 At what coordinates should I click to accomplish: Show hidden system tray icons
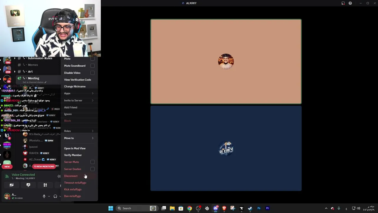[x=326, y=208]
